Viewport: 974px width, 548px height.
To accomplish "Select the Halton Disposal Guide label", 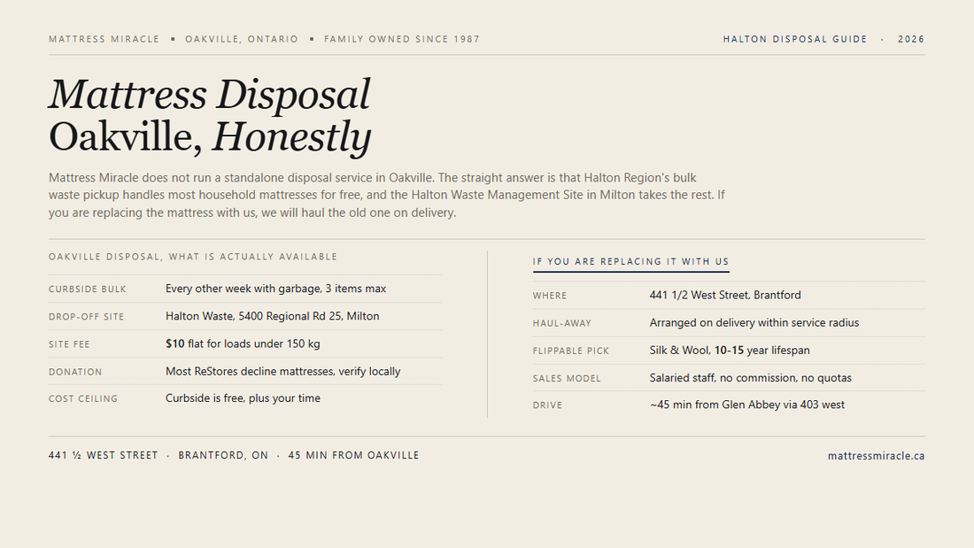I will tap(795, 39).
